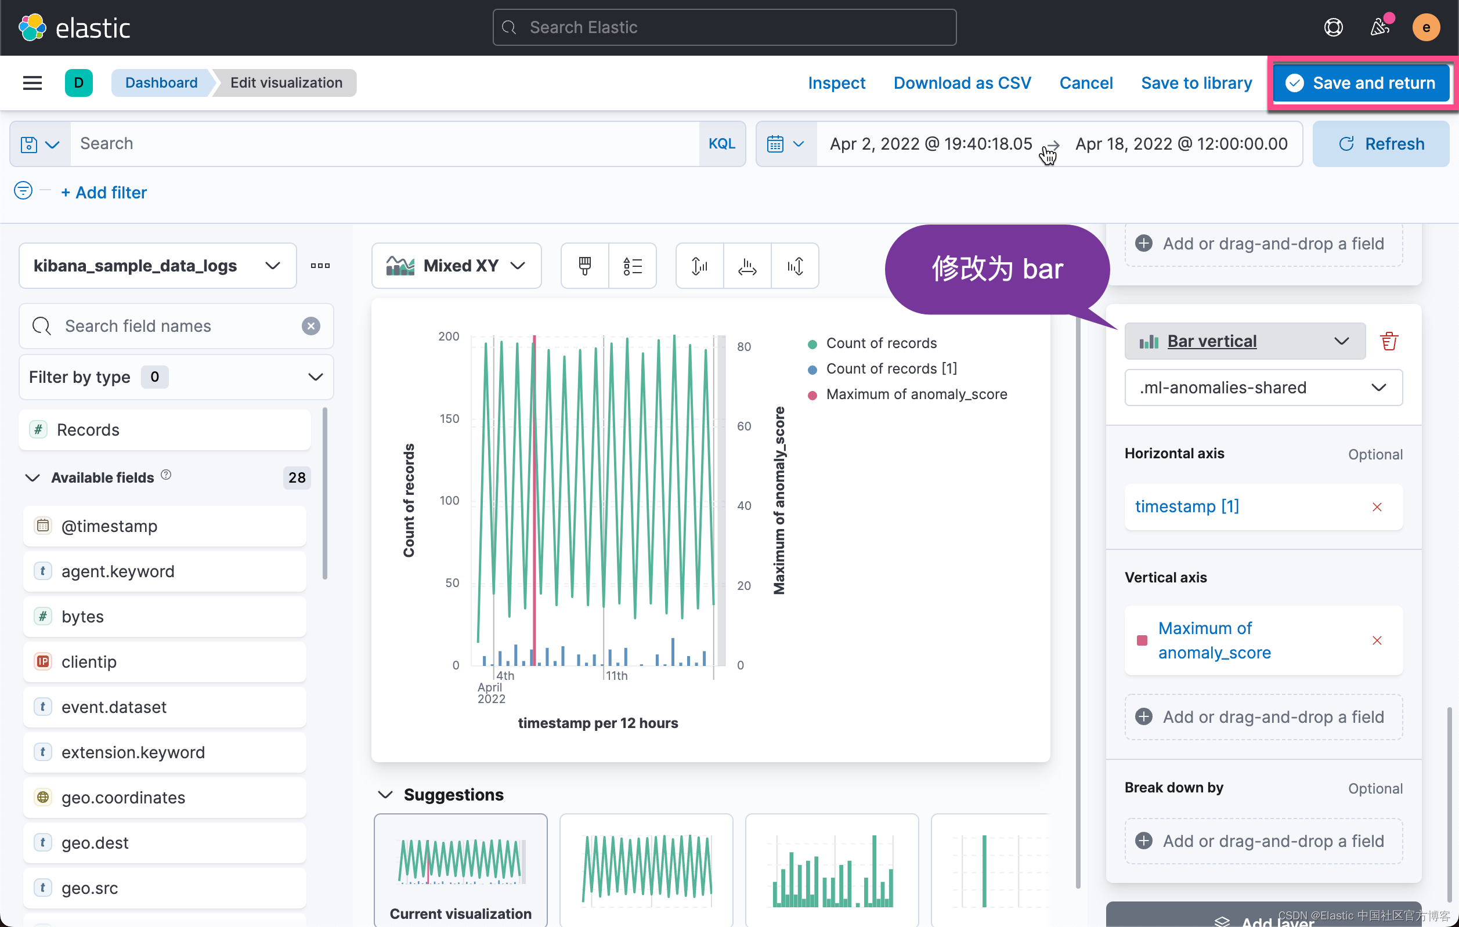The height and width of the screenshot is (927, 1459).
Task: Click Inspect in the top menu
Action: (x=836, y=83)
